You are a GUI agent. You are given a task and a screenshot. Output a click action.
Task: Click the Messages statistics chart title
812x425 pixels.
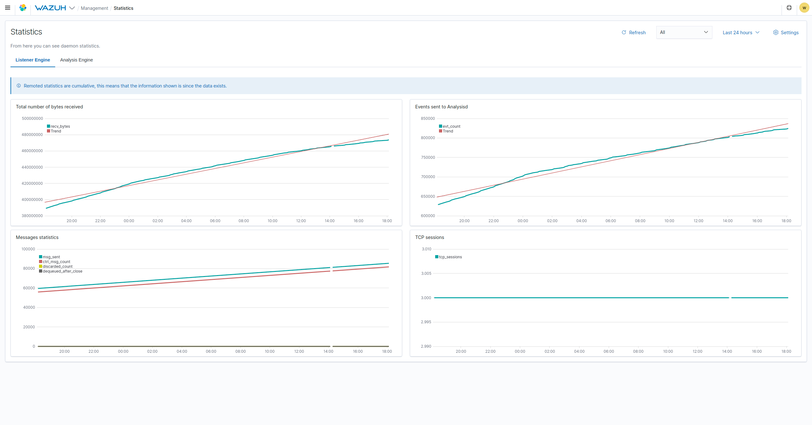37,237
